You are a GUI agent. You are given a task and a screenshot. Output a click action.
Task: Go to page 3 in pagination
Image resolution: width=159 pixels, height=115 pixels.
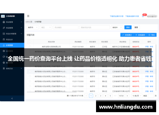(100, 96)
